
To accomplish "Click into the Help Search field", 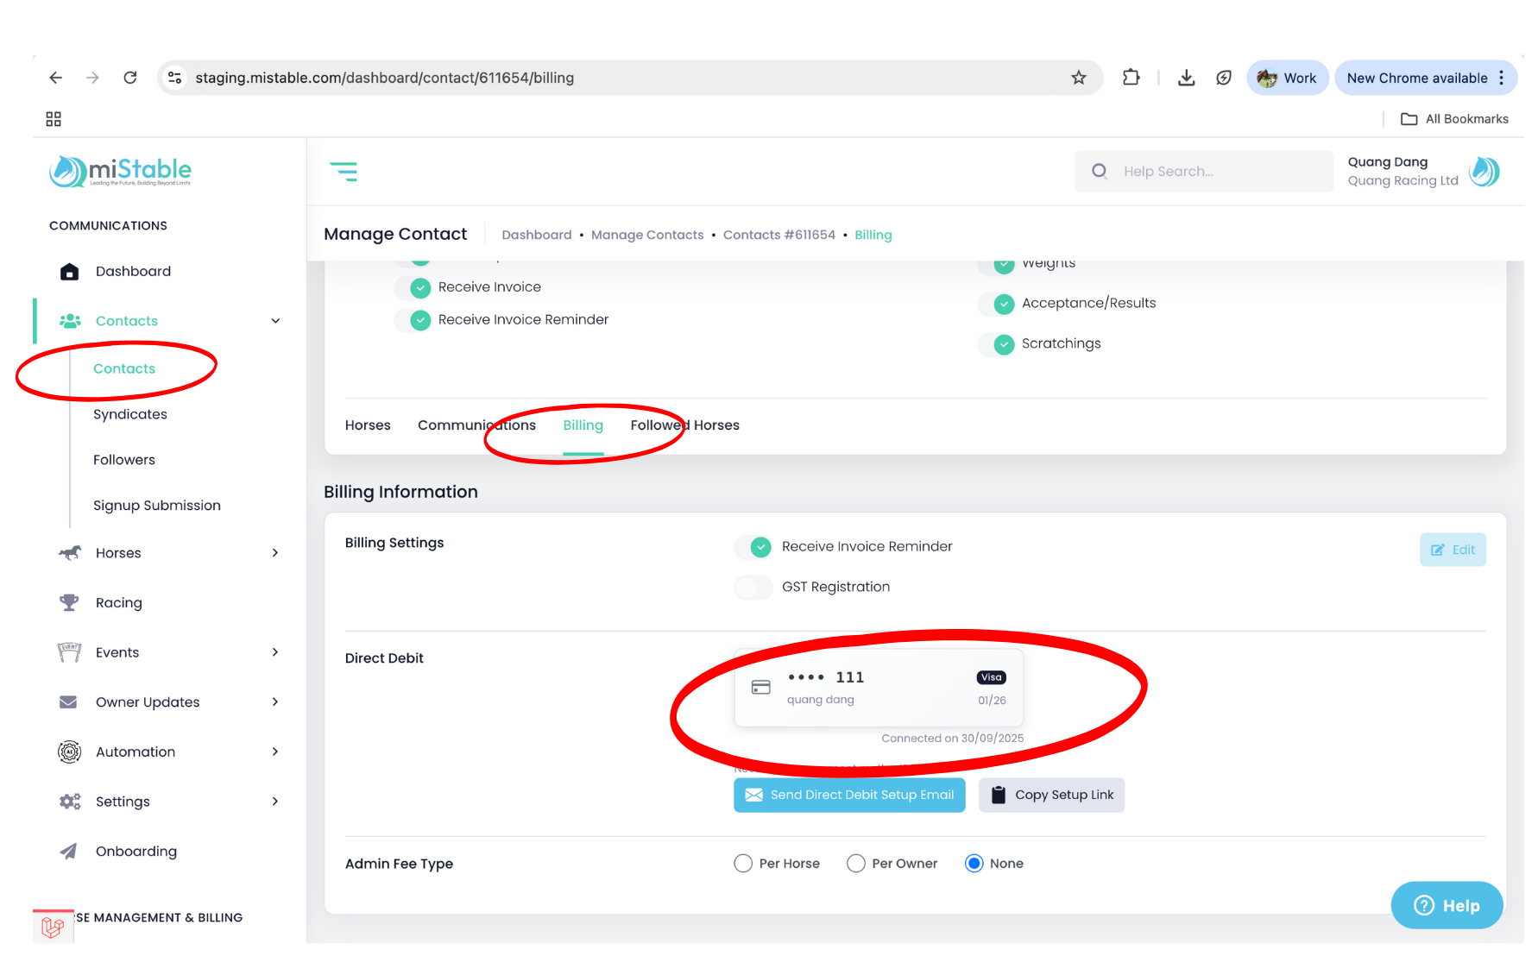I will [1217, 172].
